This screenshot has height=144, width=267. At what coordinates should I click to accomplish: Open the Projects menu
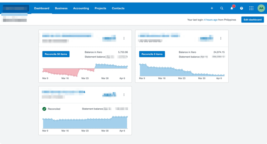(x=100, y=8)
